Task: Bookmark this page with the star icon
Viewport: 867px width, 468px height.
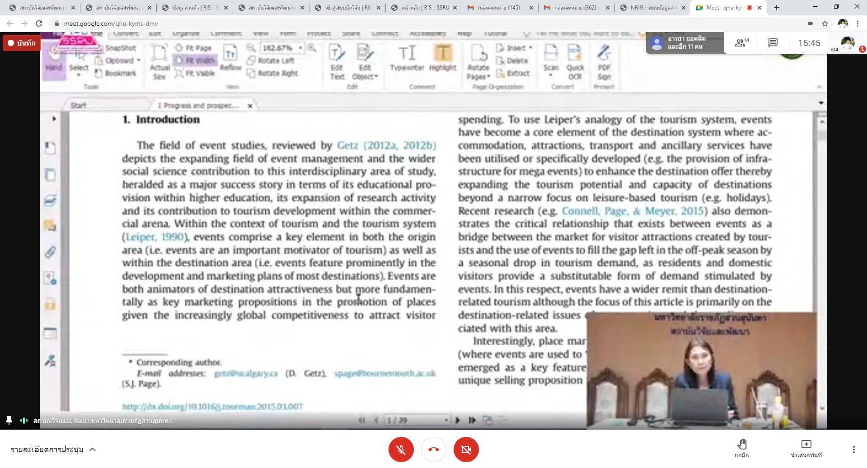Action: [825, 23]
